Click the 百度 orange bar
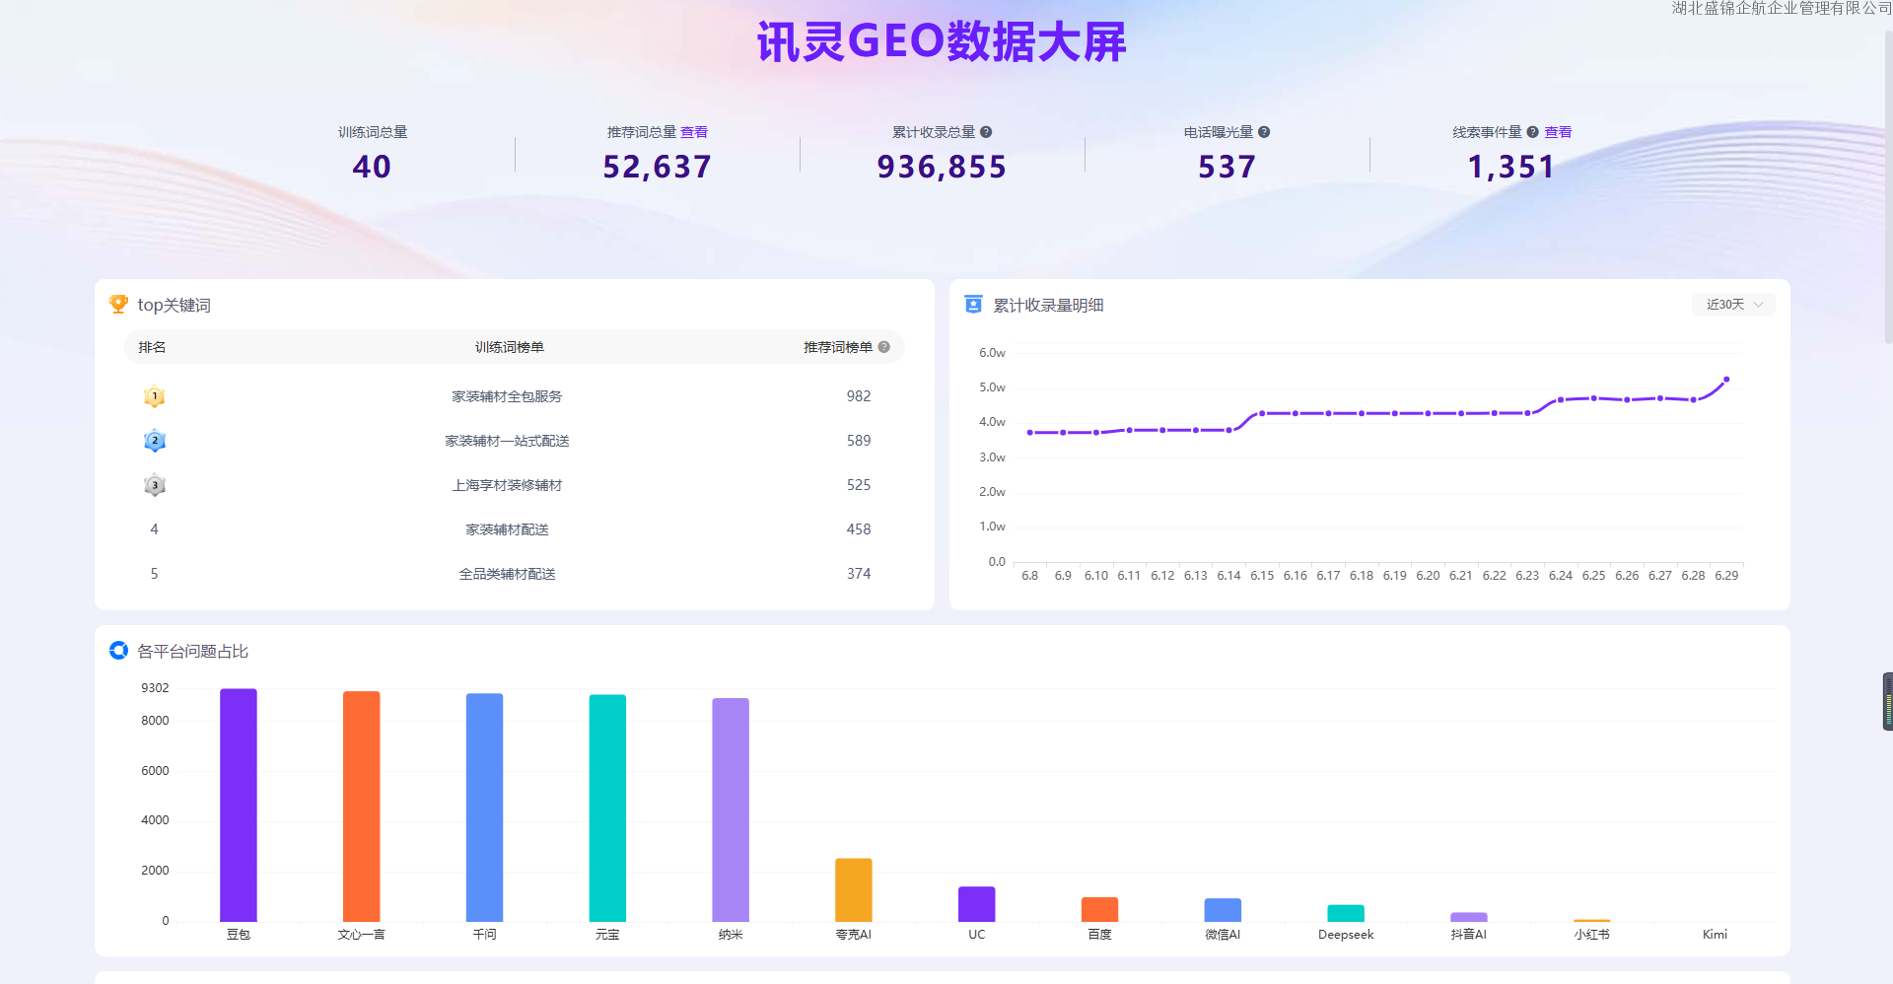The image size is (1893, 984). tap(1099, 909)
